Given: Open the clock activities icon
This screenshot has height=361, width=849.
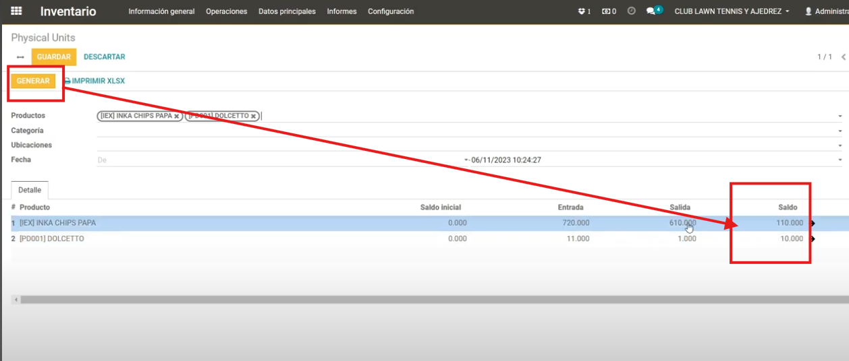Looking at the screenshot, I should [x=631, y=11].
